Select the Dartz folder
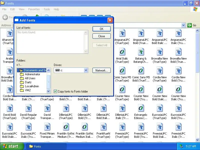 26,82
